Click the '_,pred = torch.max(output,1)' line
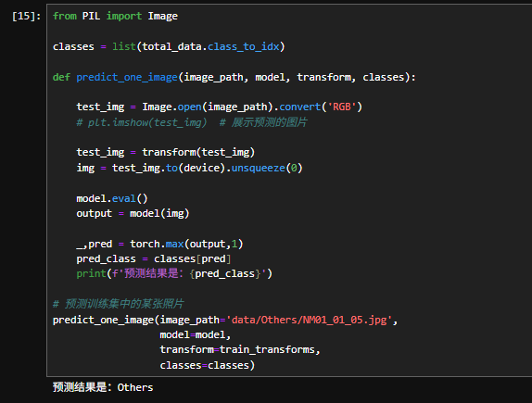Screen dimensions: 532x403 159,244
